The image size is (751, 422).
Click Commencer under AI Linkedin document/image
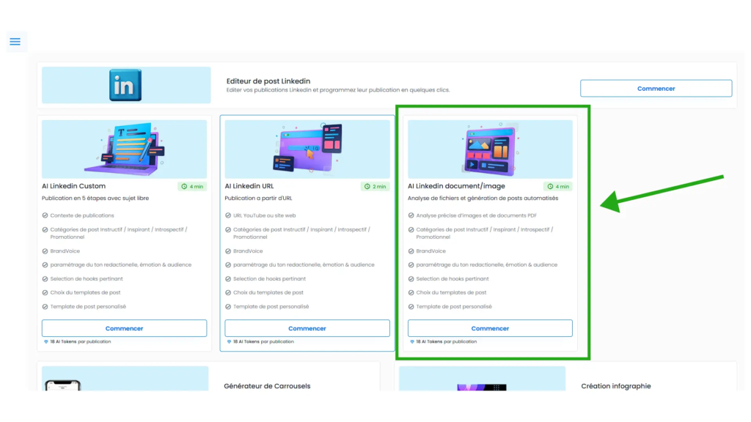[x=490, y=328]
